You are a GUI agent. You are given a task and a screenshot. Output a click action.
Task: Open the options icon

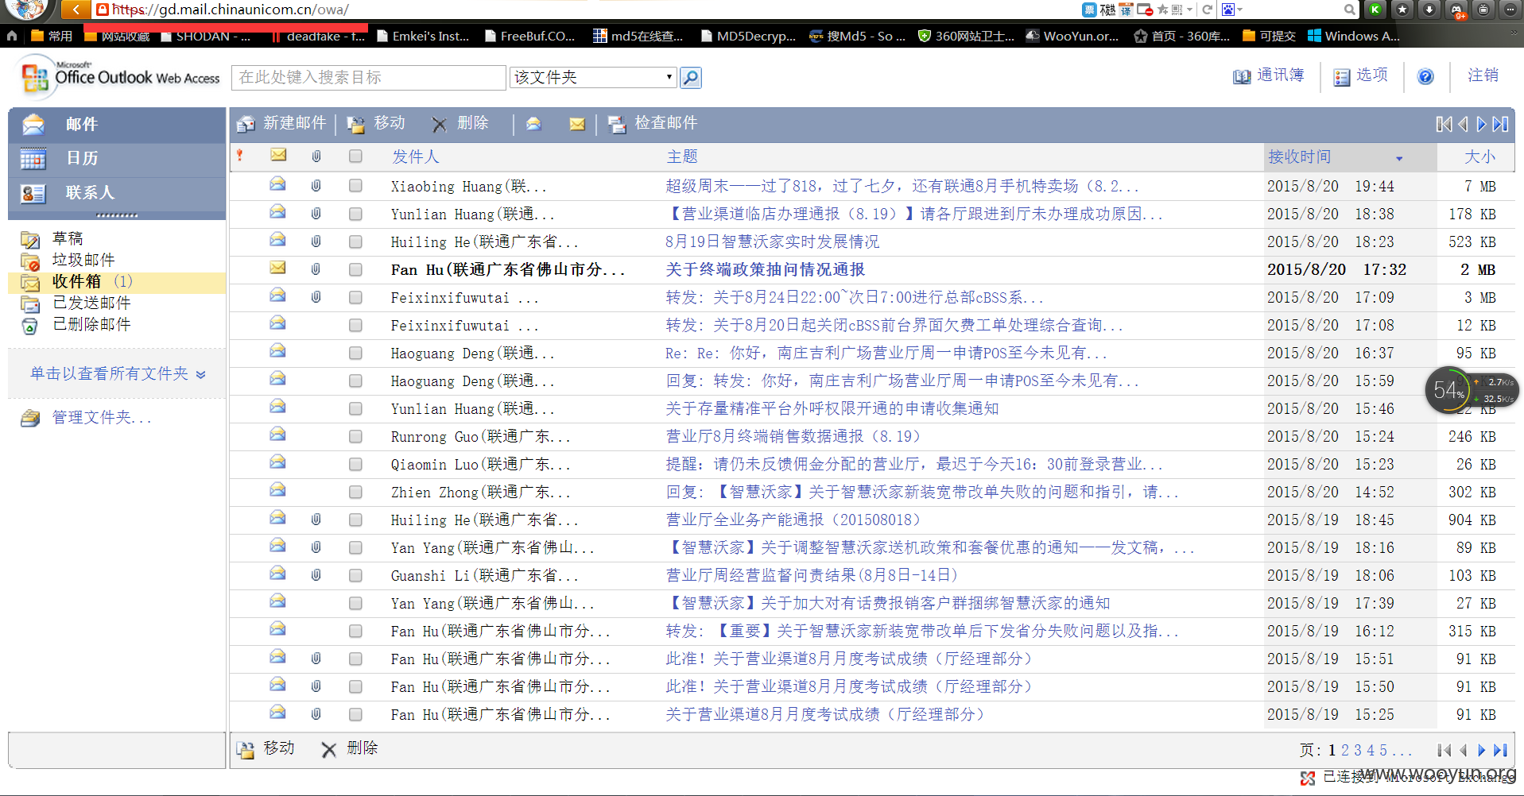(1342, 77)
